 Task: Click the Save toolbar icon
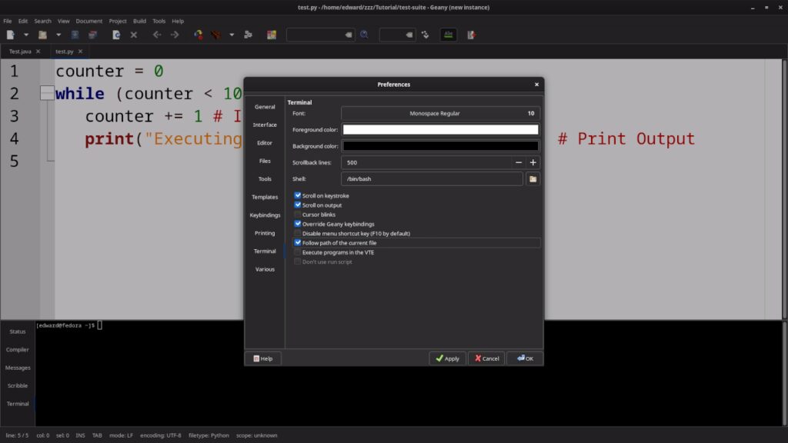(x=74, y=35)
